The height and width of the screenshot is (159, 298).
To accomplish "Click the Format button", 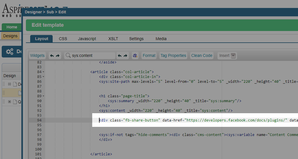I will point(149,56).
